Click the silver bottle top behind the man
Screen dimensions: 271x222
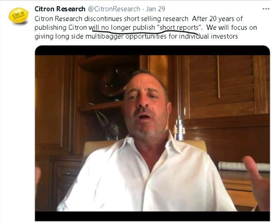coord(179,127)
